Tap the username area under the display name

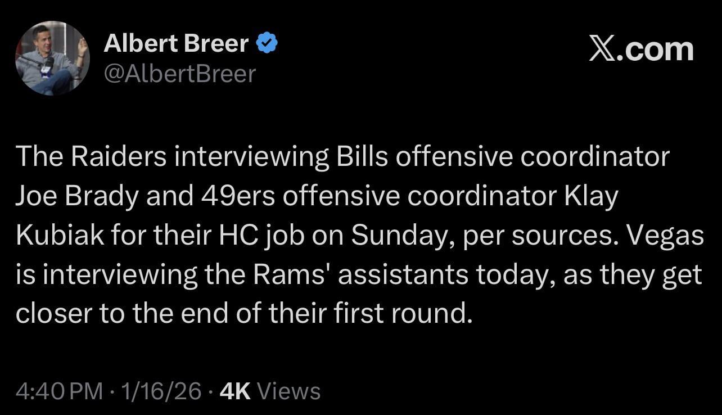click(x=179, y=73)
